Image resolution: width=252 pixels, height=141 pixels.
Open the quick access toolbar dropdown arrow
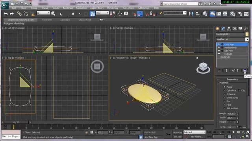(x=30, y=4)
